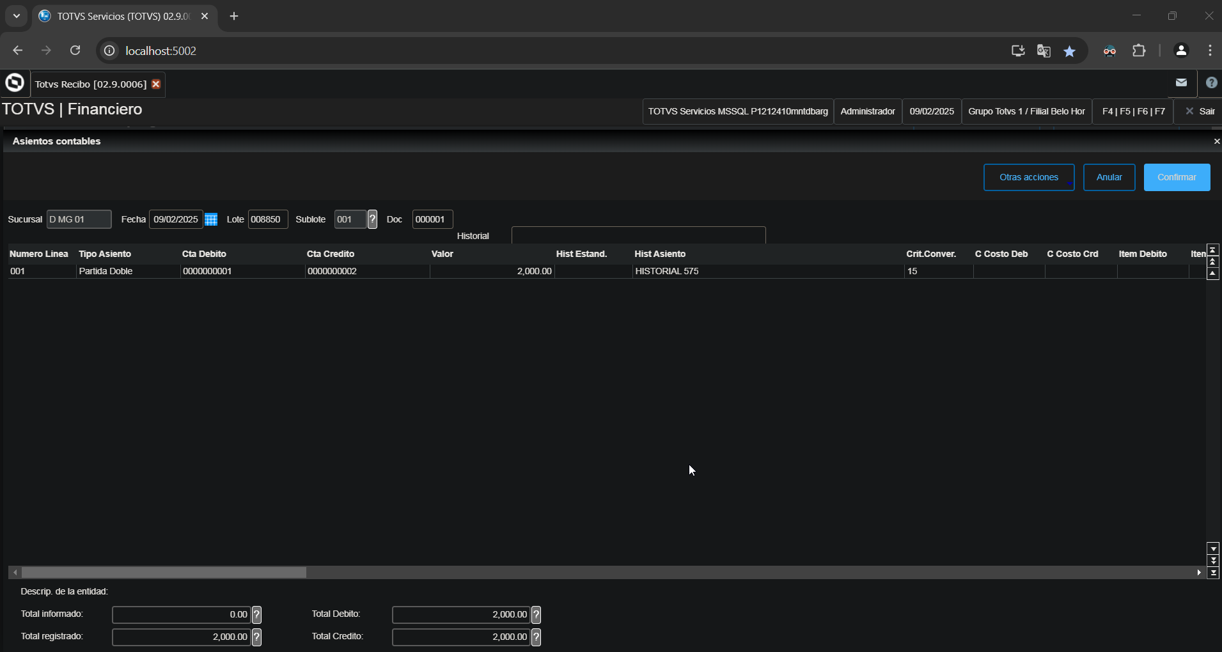Click the grid single up arrow

click(1213, 274)
